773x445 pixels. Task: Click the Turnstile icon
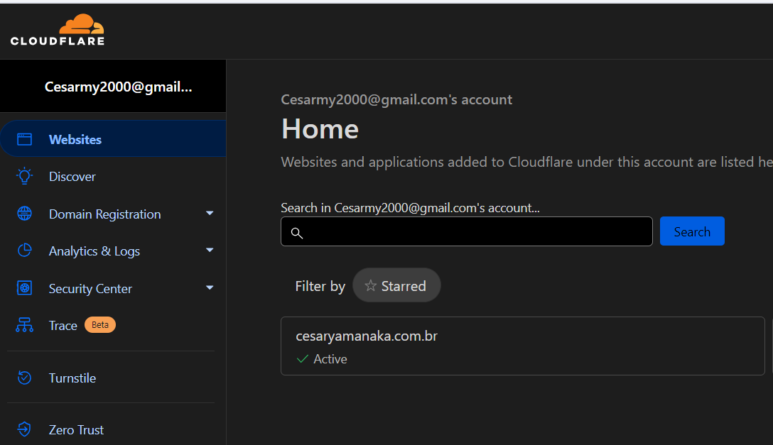(x=24, y=378)
